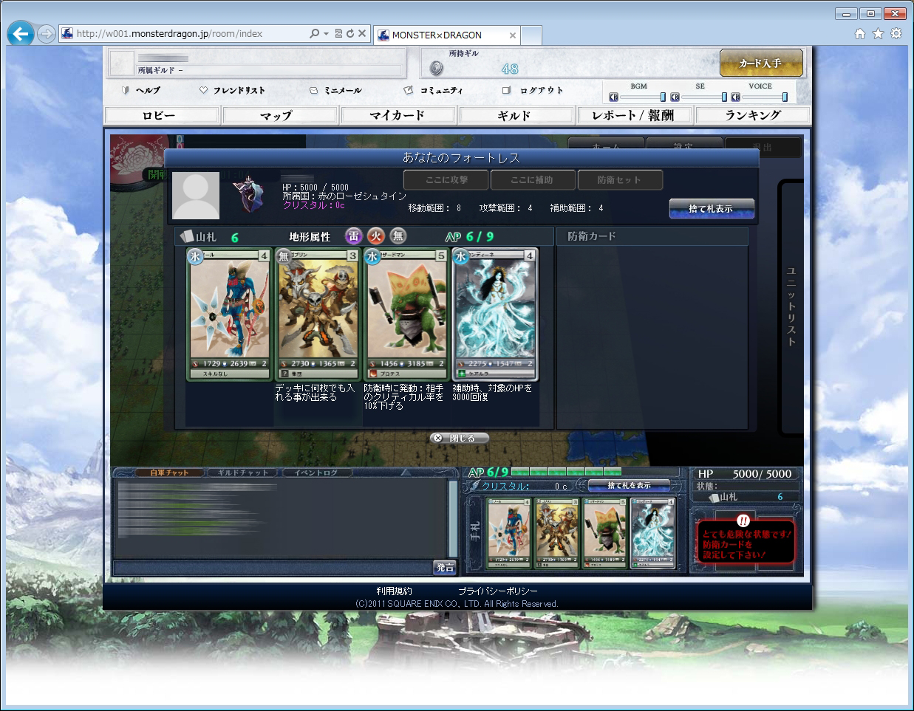Click the 無 terrain attribute icon
This screenshot has width=914, height=711.
click(398, 236)
